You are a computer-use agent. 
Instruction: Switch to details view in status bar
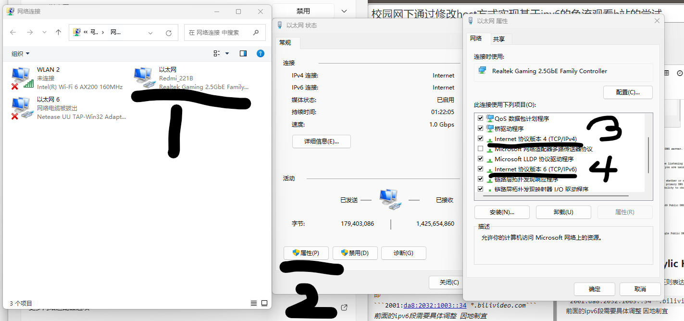254,303
